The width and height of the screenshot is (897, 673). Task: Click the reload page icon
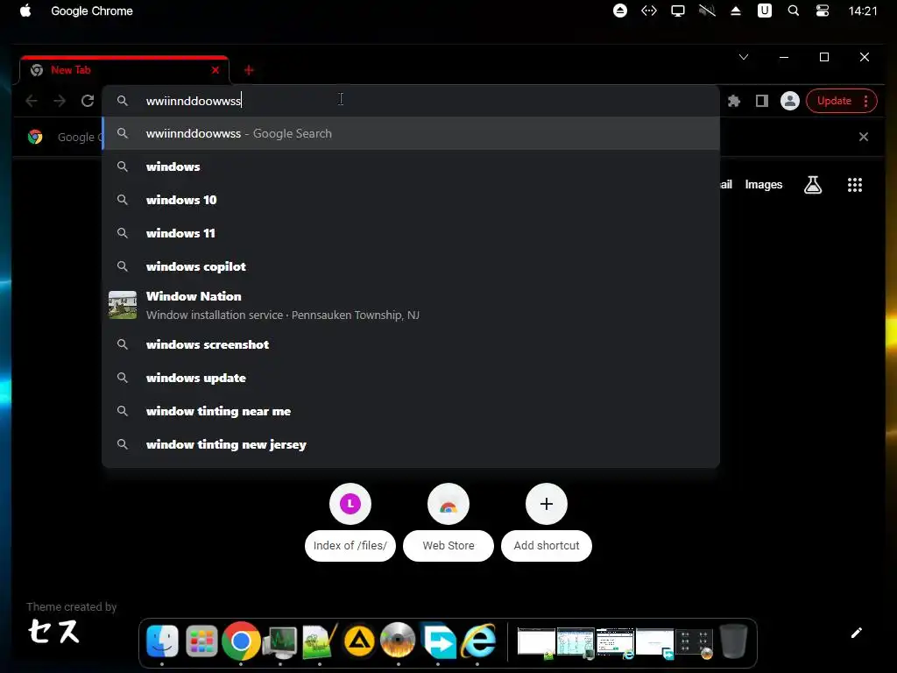[x=88, y=101]
